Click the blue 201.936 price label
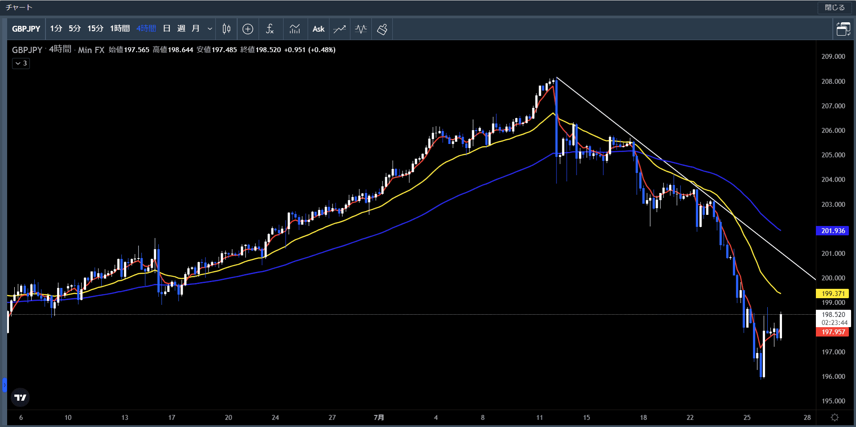 tap(833, 231)
